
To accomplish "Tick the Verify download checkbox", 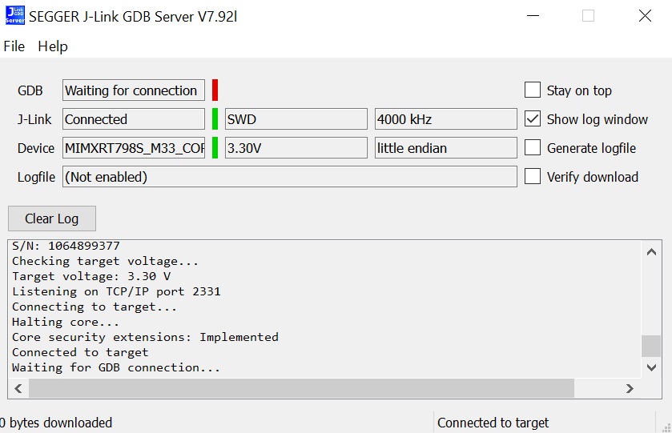I will 533,177.
